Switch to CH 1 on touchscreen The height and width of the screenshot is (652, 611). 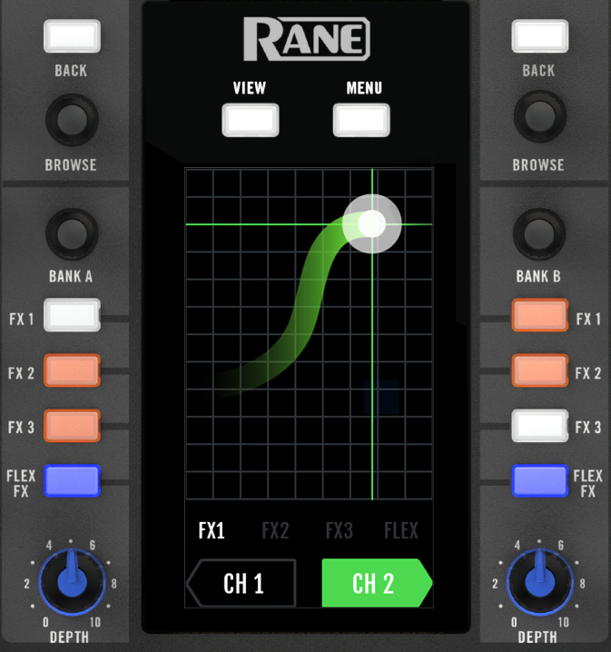click(241, 583)
